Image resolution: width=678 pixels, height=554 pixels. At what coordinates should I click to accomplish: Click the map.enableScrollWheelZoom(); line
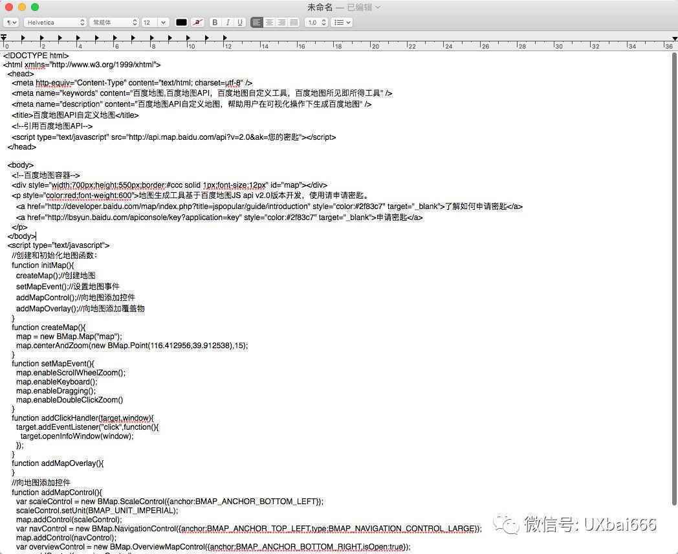[71, 373]
